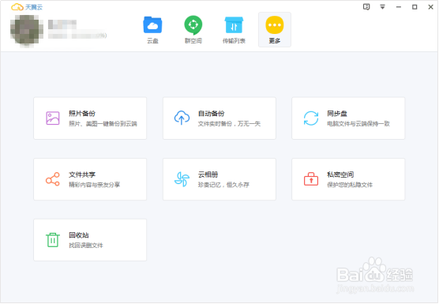Viewport: 439px width, 304px height.
Task: Open the 私密空间 card title
Action: pyautogui.click(x=340, y=175)
